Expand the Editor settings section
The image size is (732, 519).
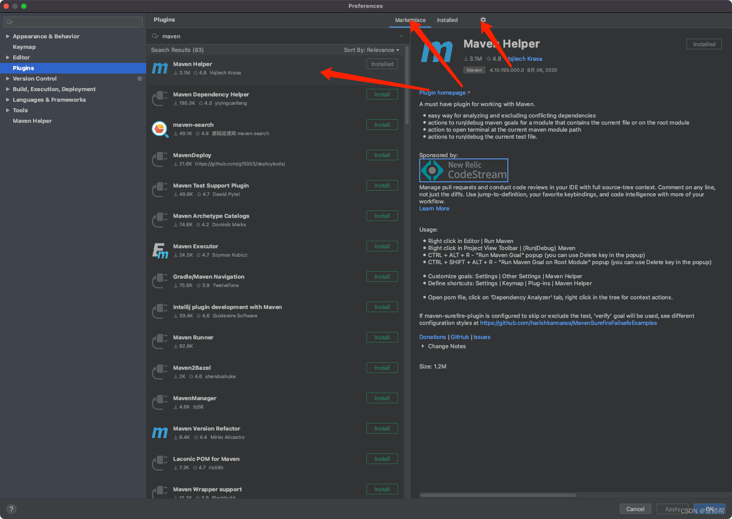pos(7,57)
